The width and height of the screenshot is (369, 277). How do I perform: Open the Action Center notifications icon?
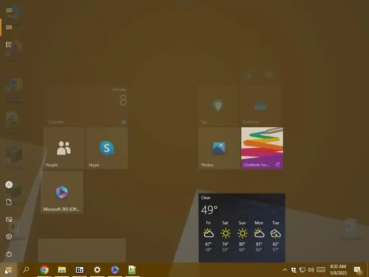pyautogui.click(x=358, y=271)
